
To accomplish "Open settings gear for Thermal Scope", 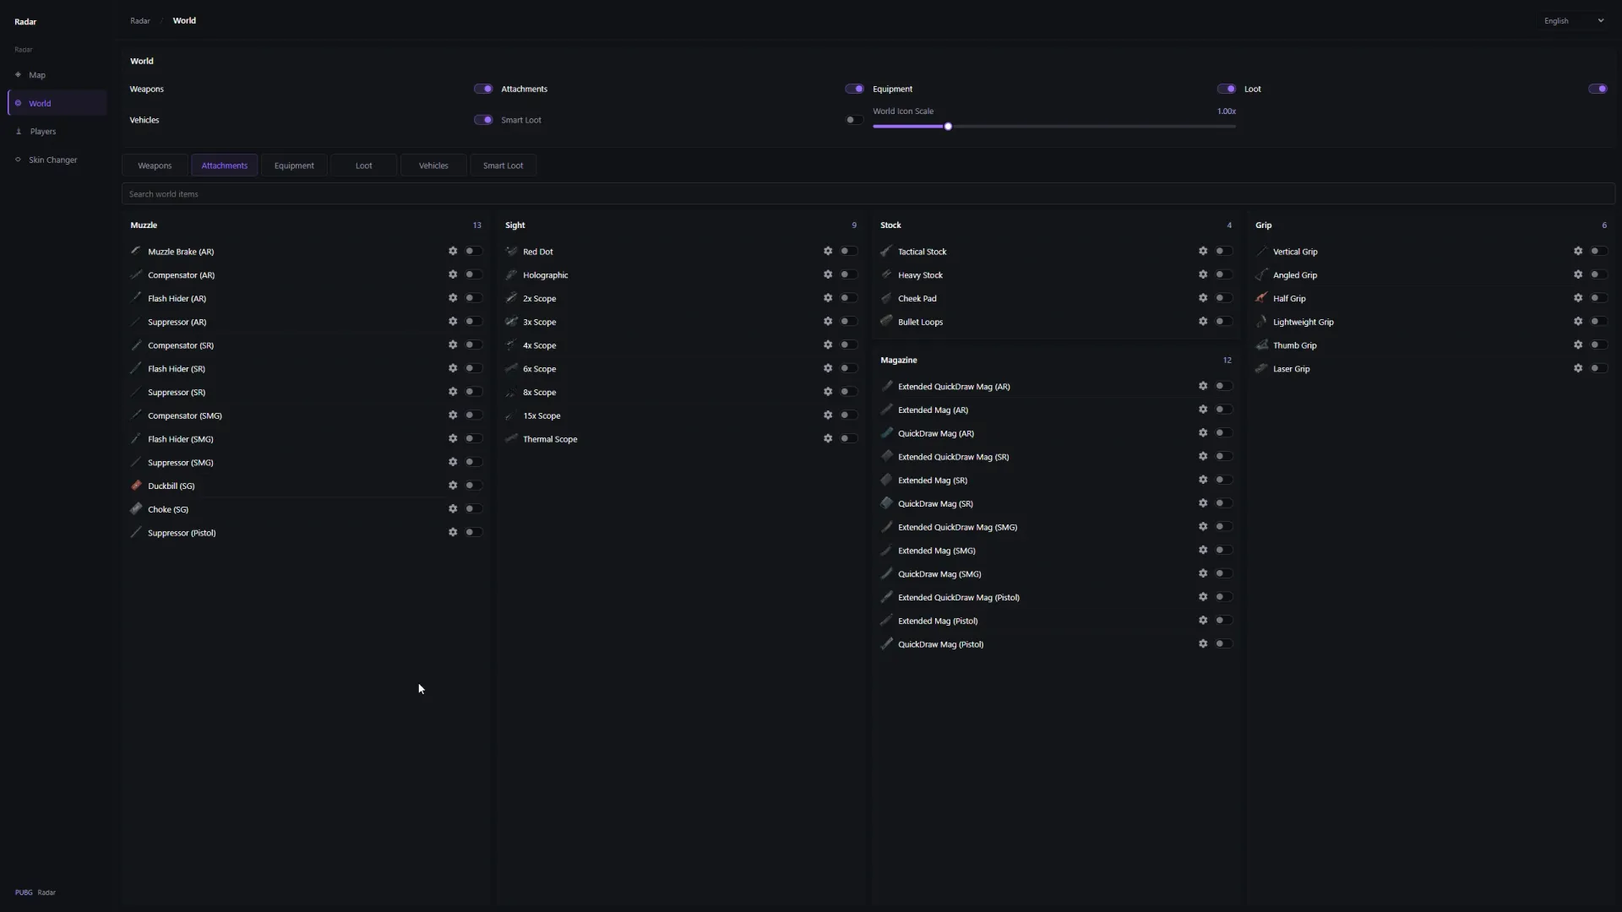I will 828,439.
